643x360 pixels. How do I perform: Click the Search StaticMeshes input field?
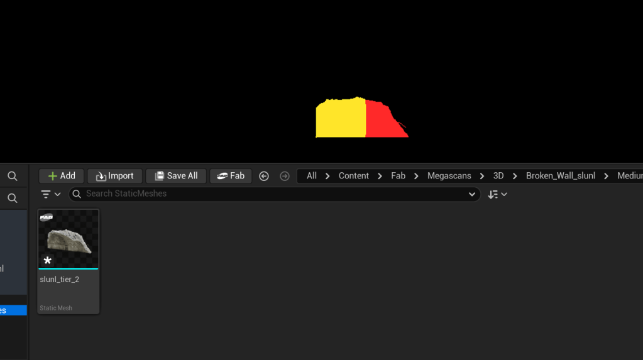click(x=270, y=194)
